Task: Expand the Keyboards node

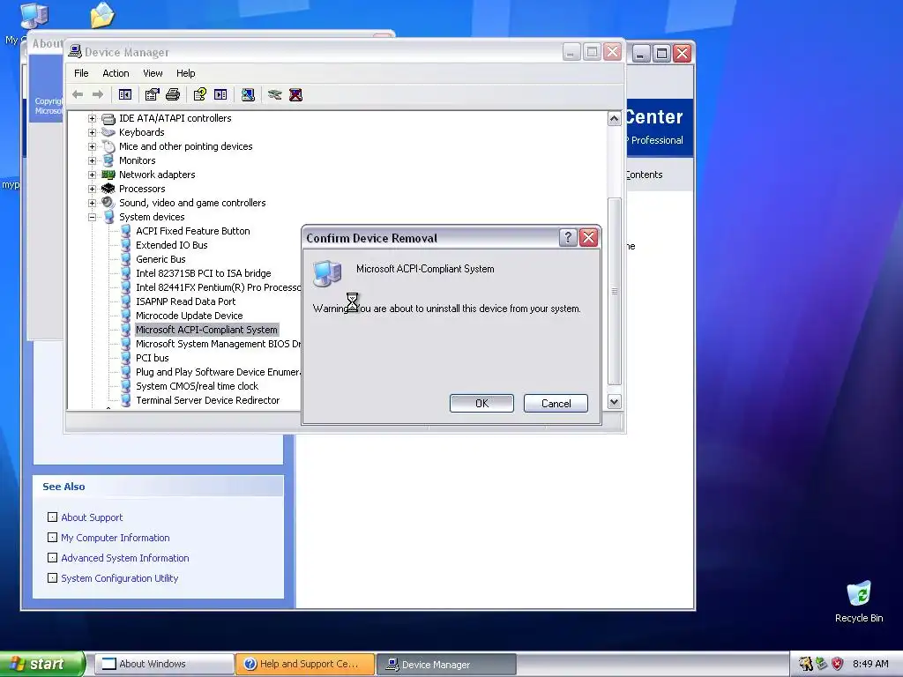Action: tap(92, 132)
